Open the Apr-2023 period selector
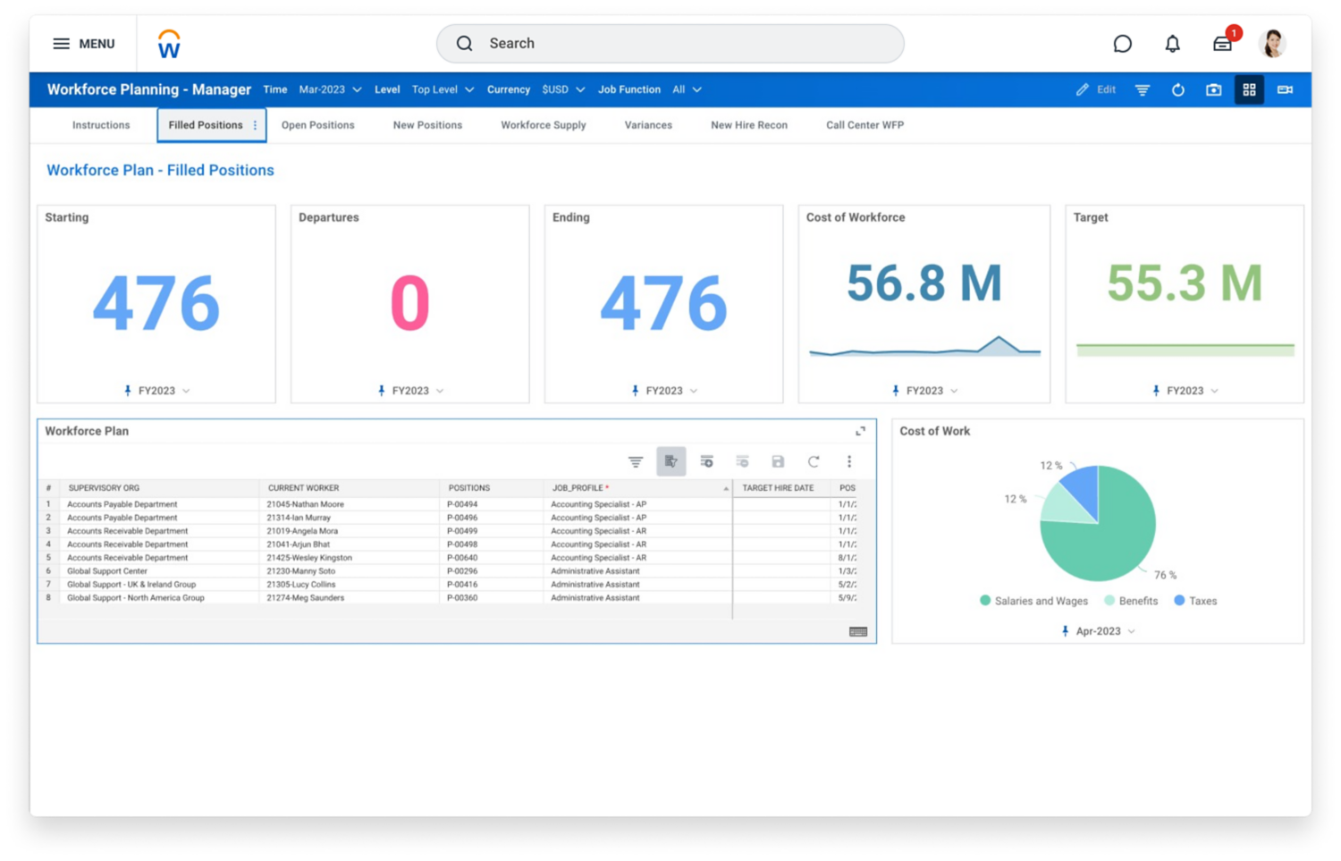Viewport: 1341px width, 861px height. click(x=1099, y=631)
